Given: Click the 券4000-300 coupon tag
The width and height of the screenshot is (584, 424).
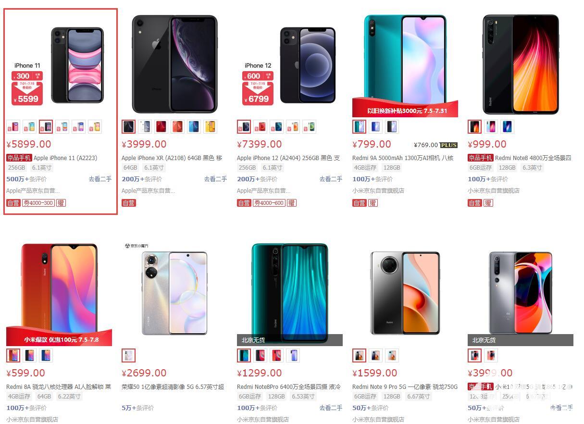Looking at the screenshot, I should tap(39, 203).
